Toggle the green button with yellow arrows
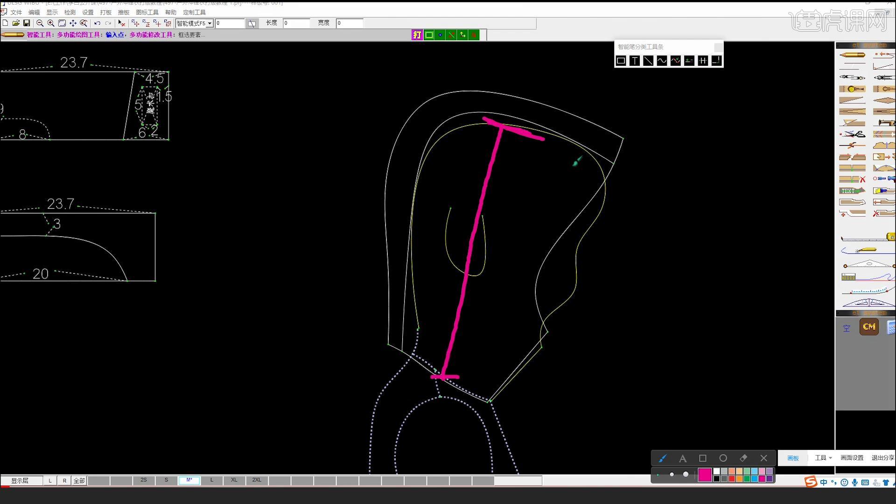This screenshot has width=896, height=504. point(462,35)
